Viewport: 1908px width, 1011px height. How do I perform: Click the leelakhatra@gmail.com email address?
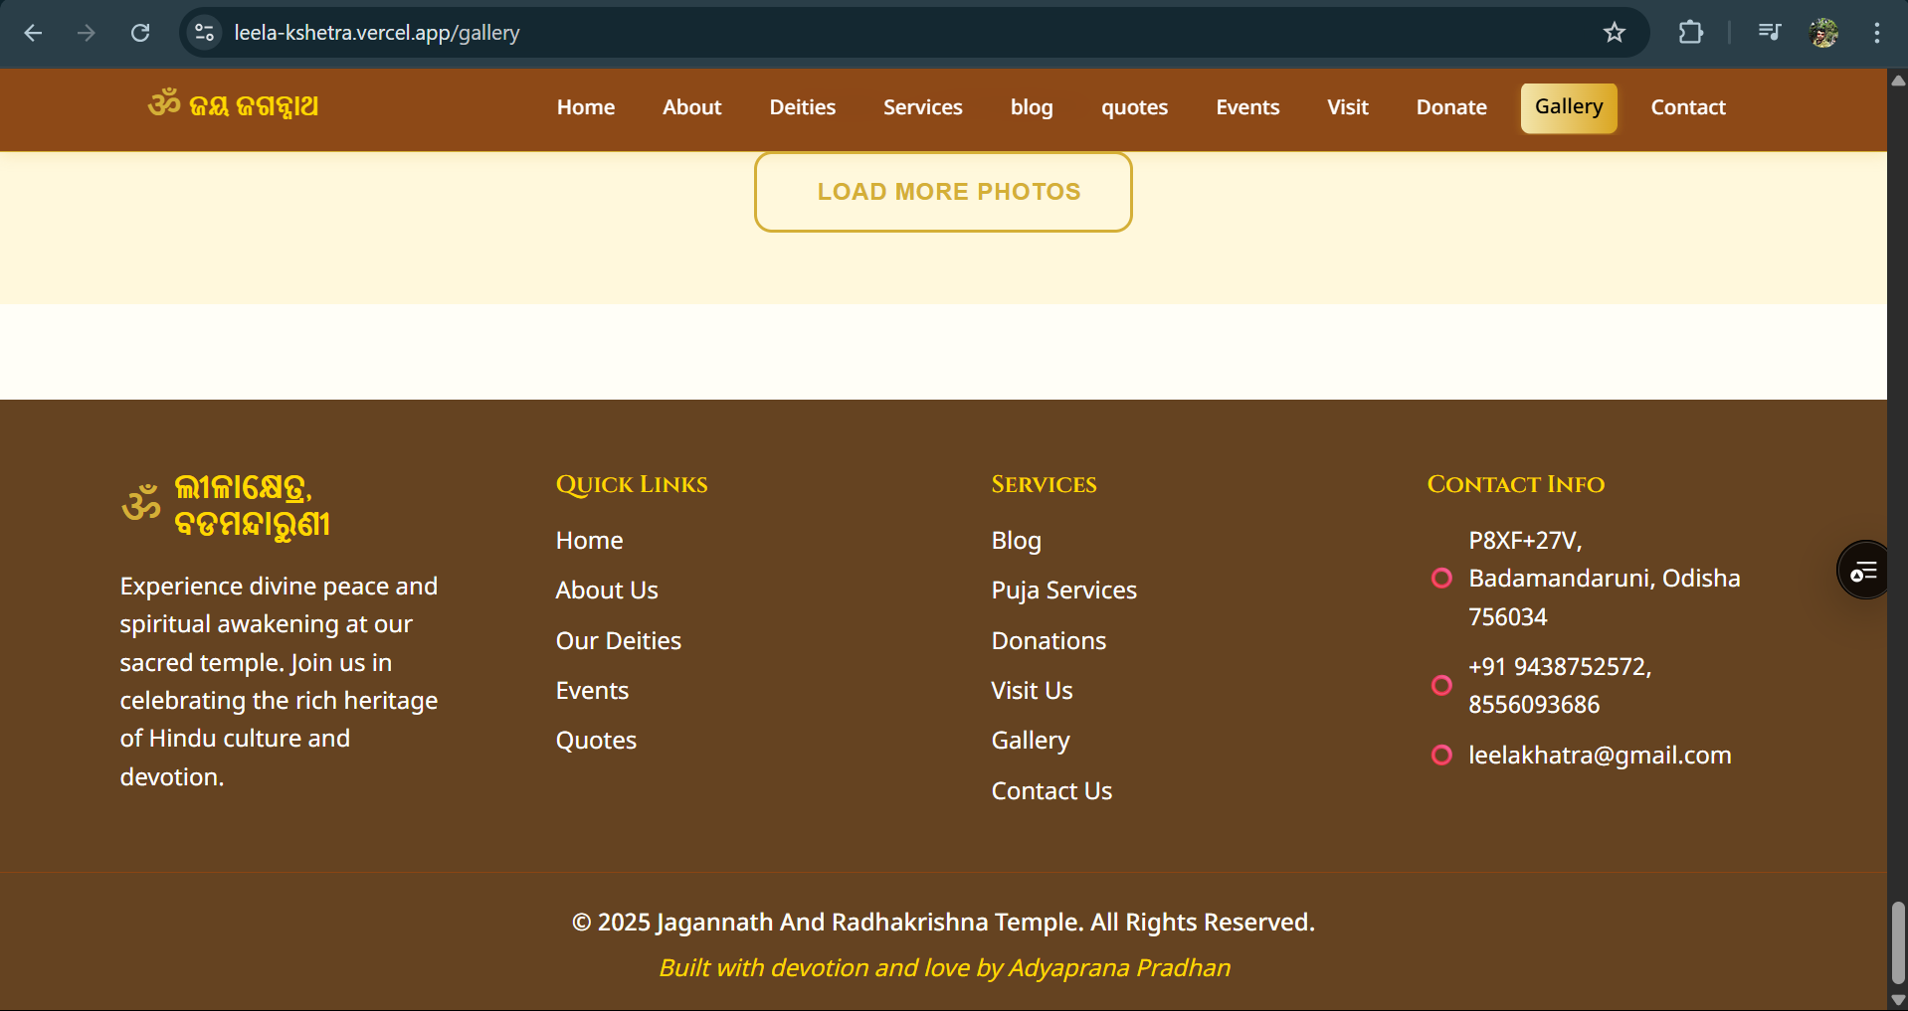pyautogui.click(x=1600, y=756)
